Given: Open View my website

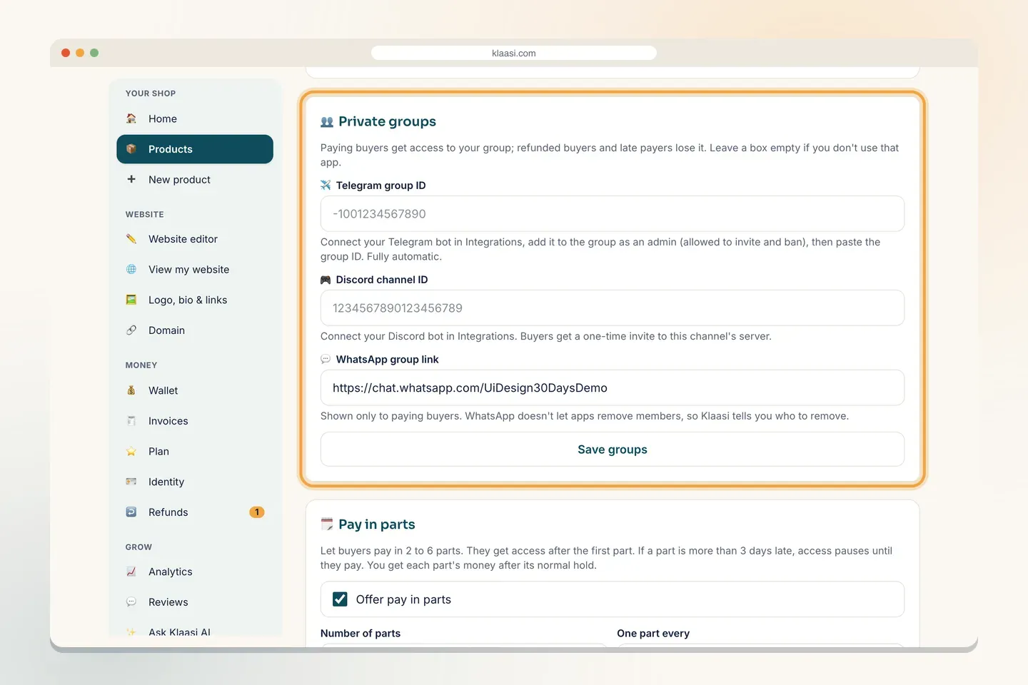Looking at the screenshot, I should [195, 269].
